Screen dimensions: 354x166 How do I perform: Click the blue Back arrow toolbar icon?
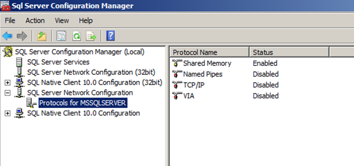[7, 36]
